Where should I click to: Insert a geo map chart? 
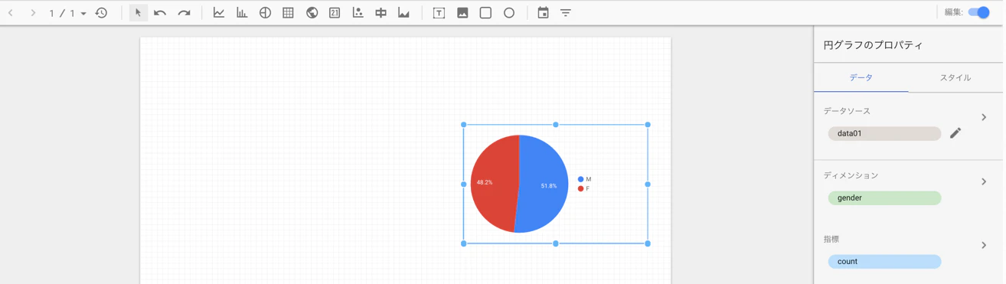click(312, 13)
